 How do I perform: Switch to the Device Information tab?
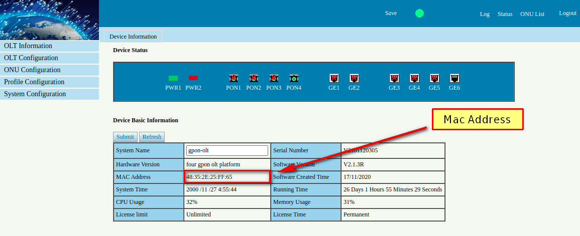coord(133,37)
